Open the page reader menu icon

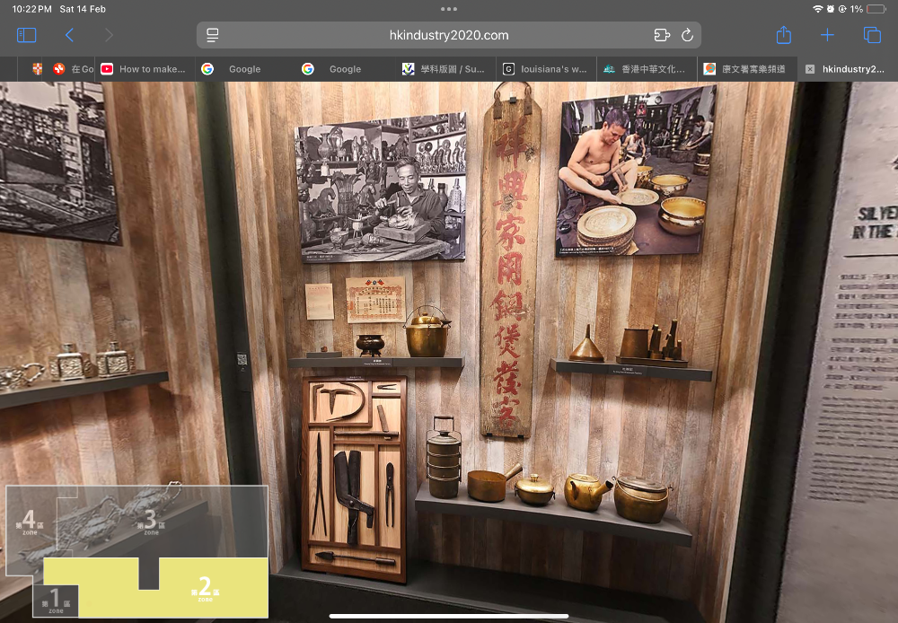213,35
